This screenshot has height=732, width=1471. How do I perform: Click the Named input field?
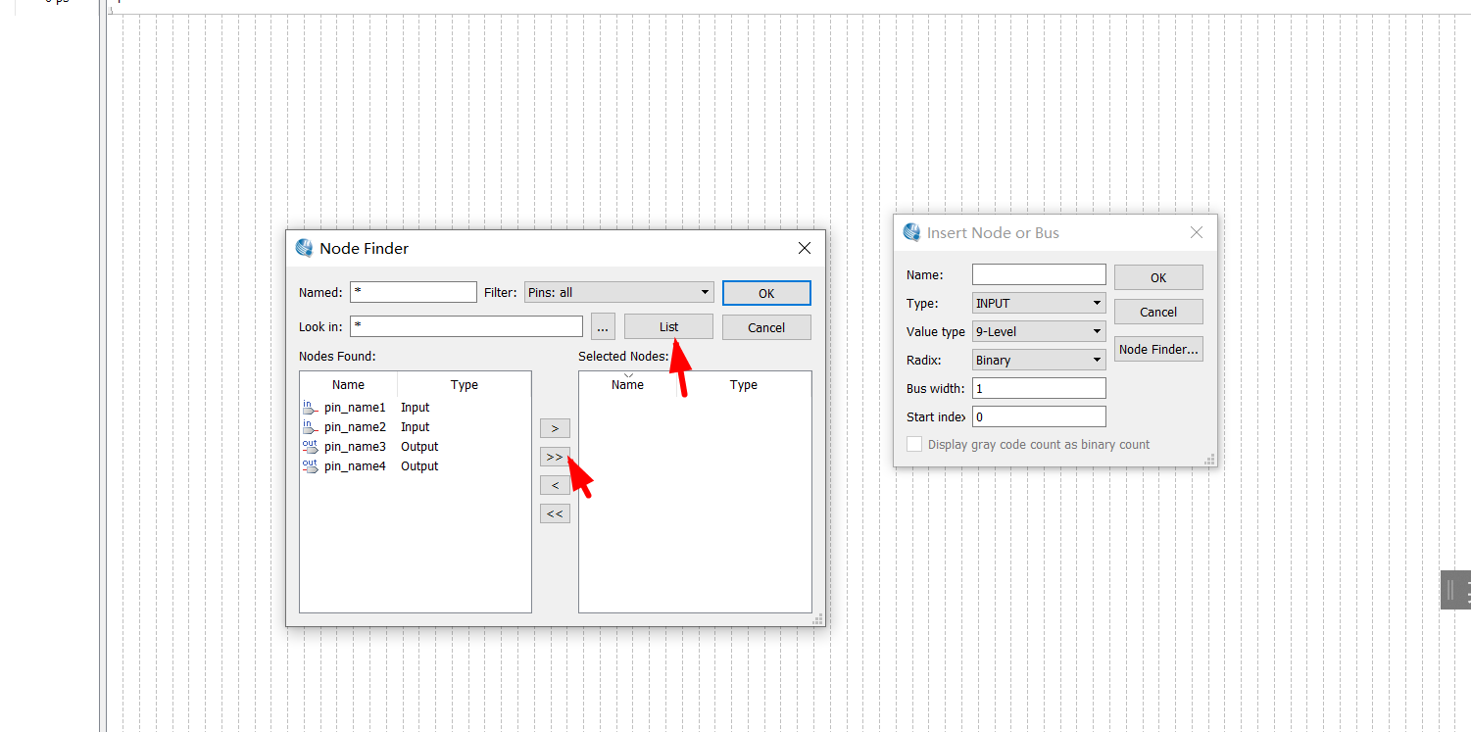(x=414, y=292)
